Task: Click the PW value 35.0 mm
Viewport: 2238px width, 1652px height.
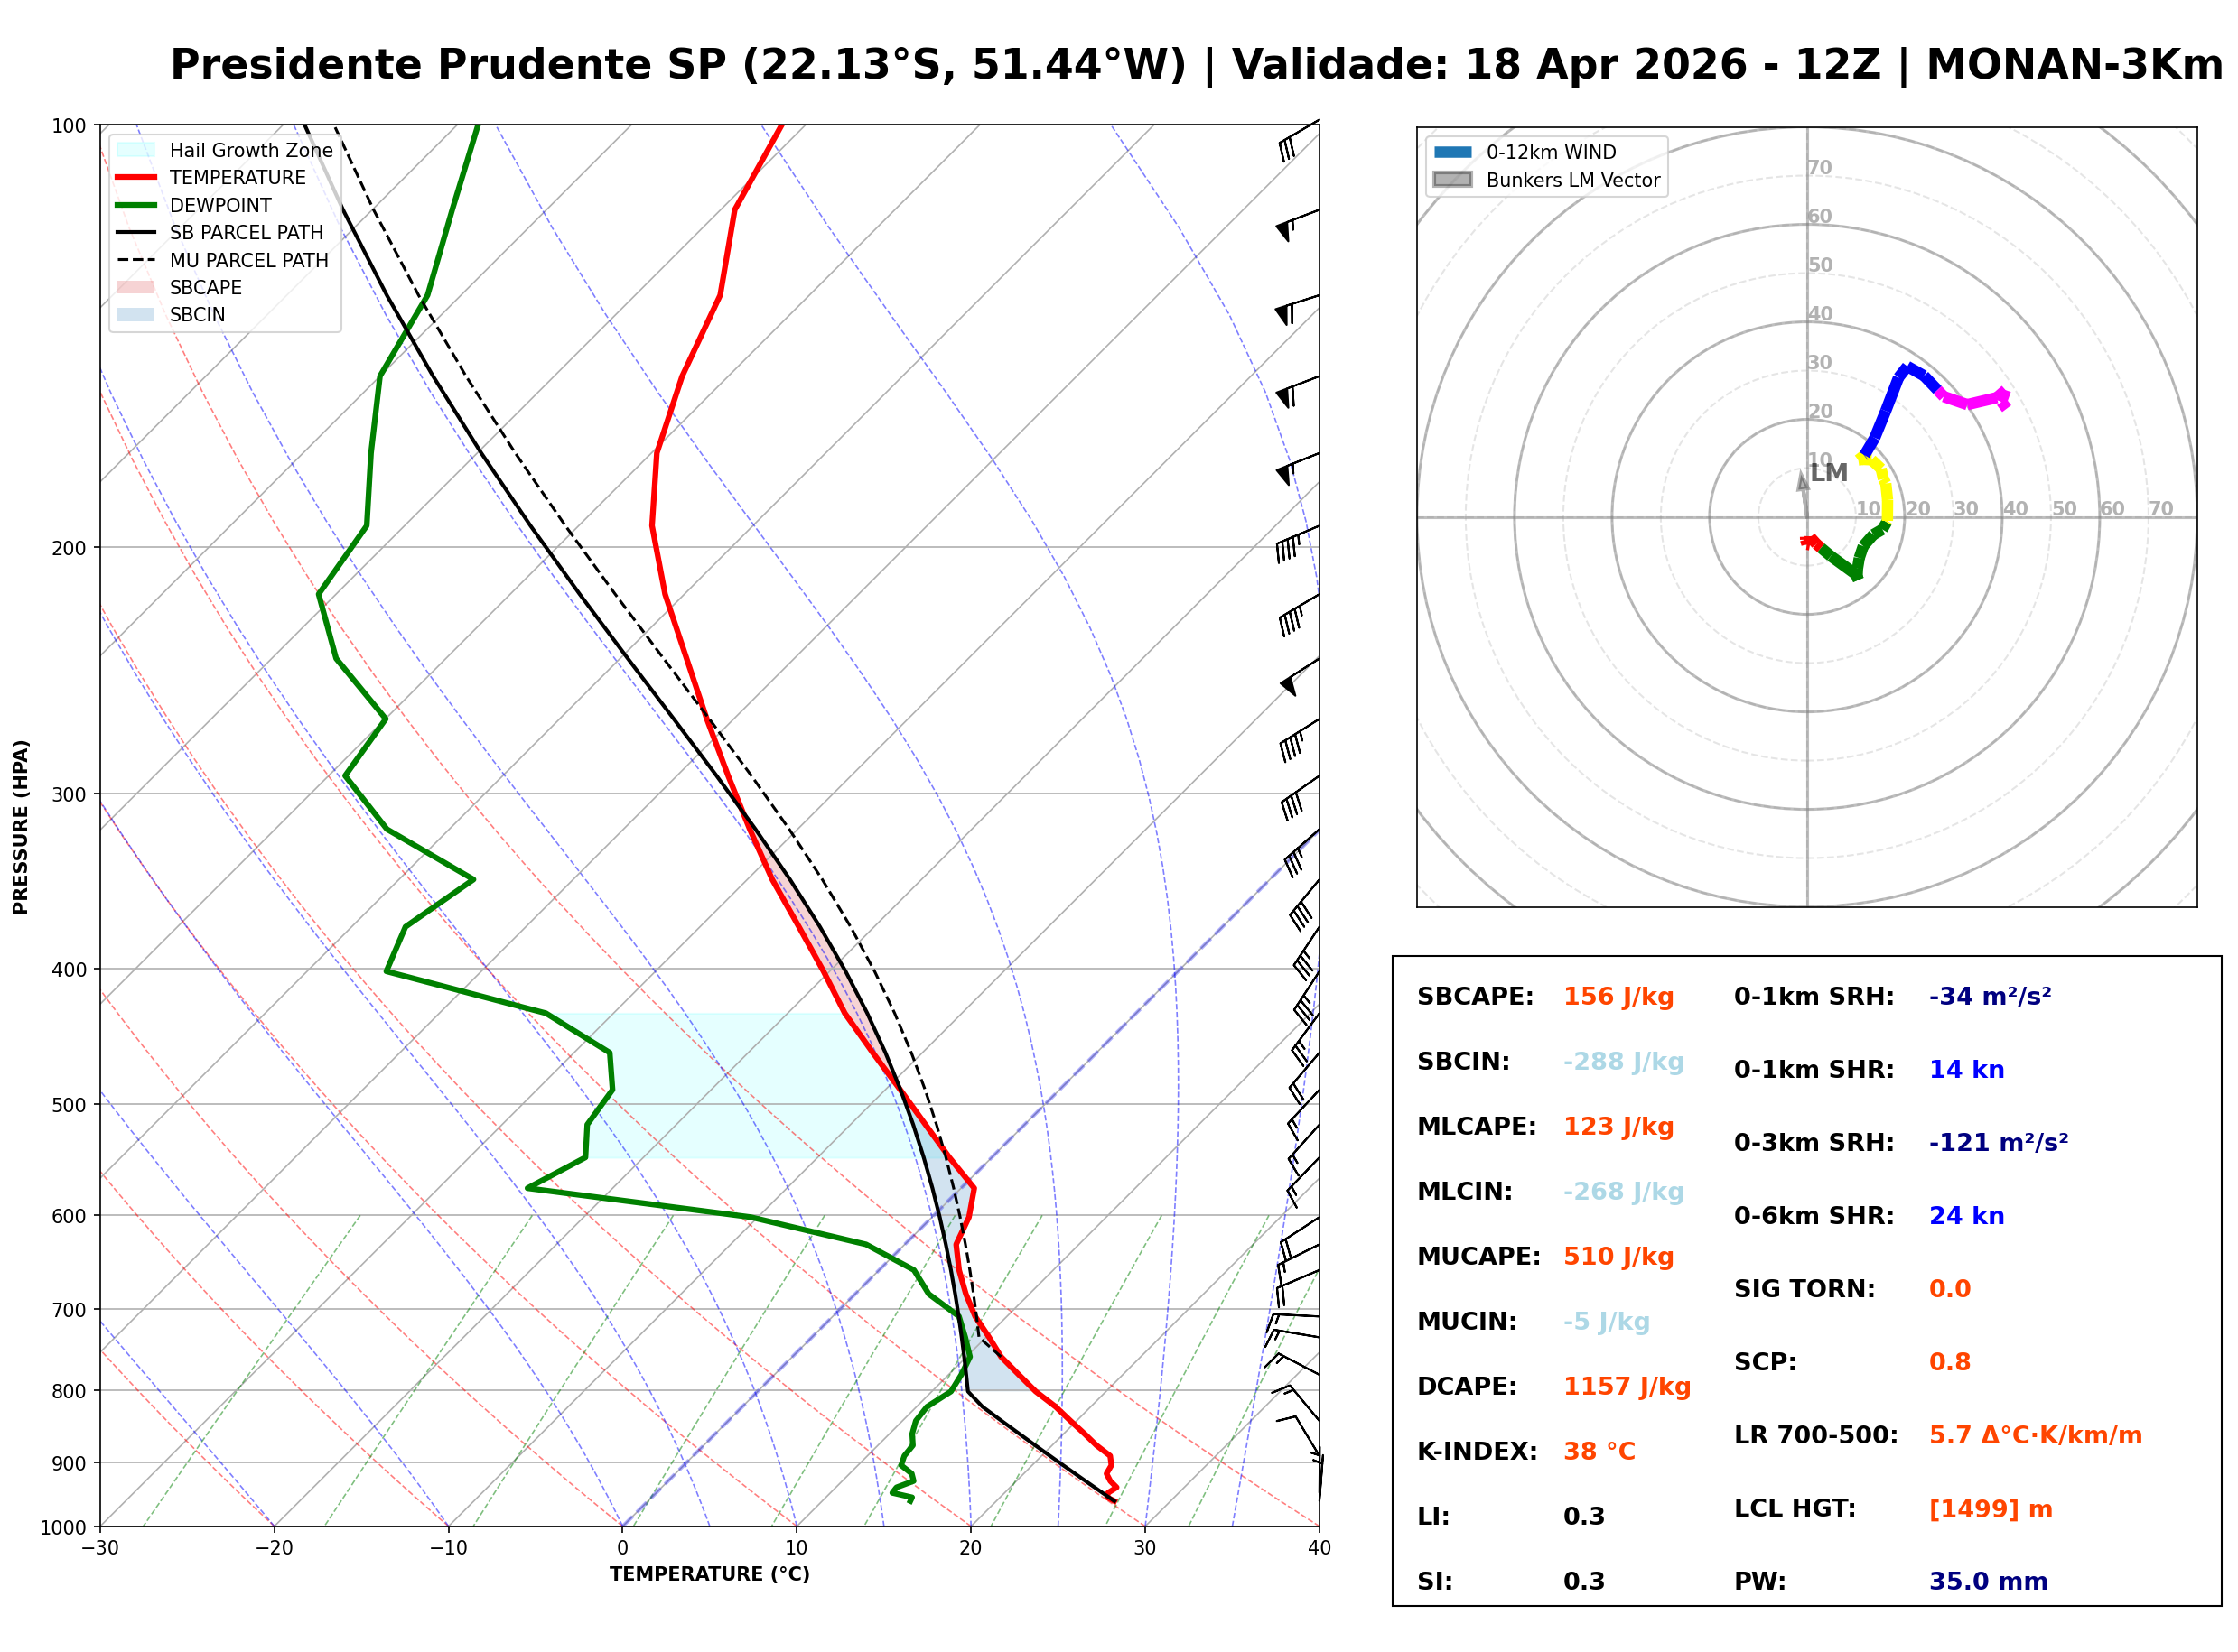Action: point(1988,1582)
